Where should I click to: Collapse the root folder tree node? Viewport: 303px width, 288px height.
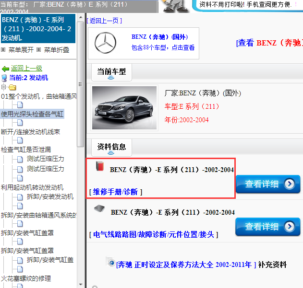[3, 87]
